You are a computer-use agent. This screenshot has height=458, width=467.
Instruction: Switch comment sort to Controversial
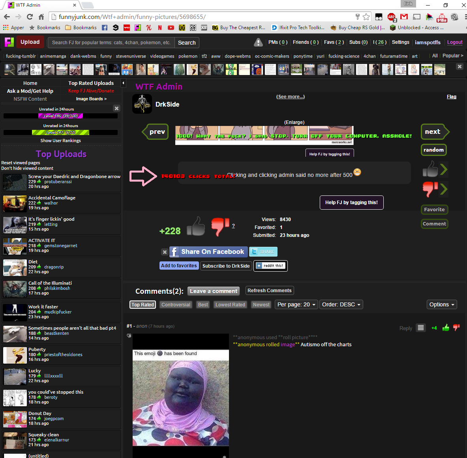[x=176, y=304]
